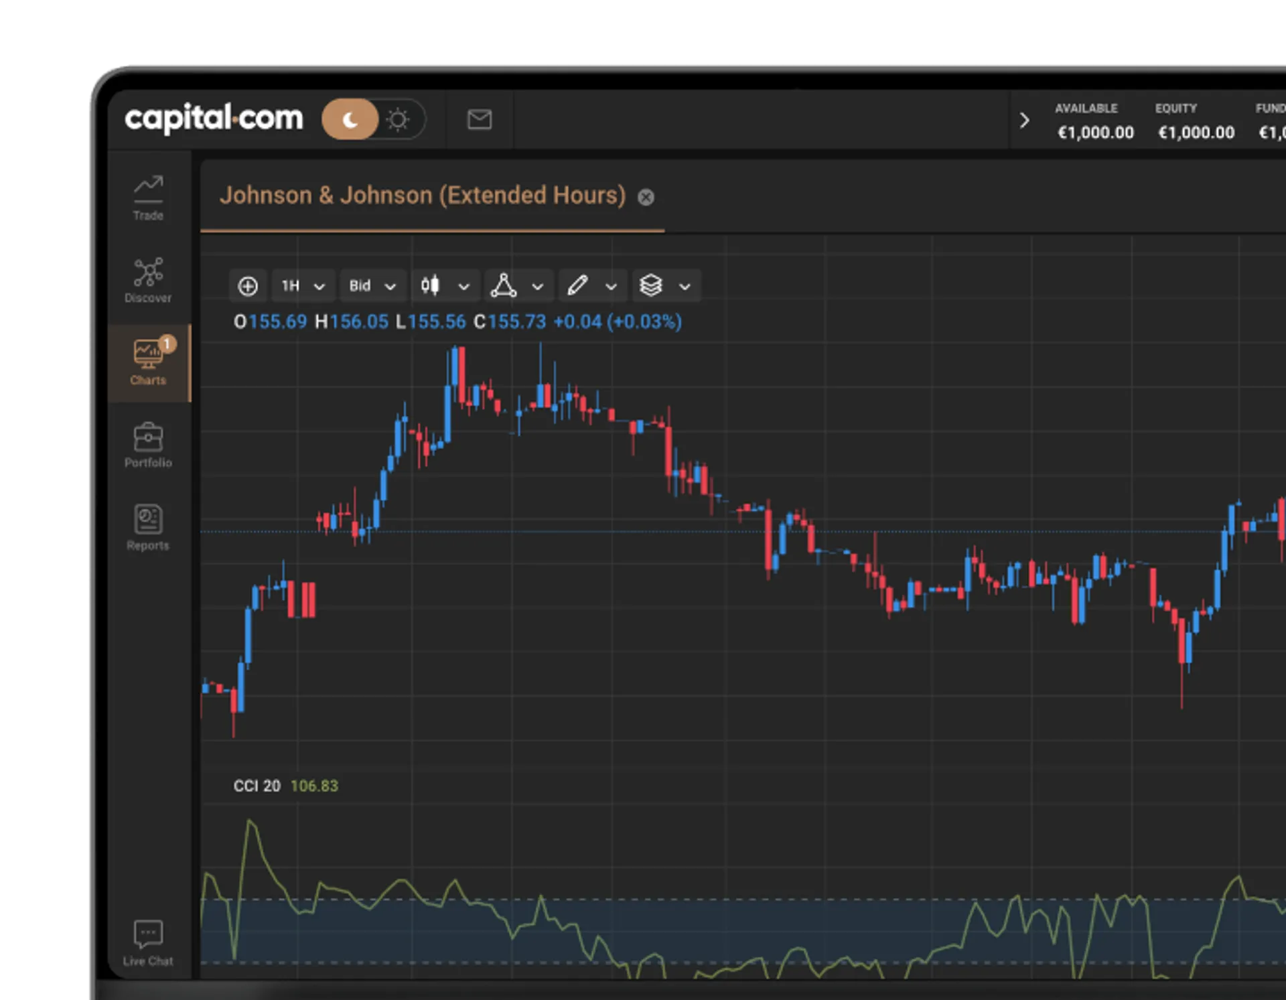Open the Bid price type dropdown
Image resolution: width=1286 pixels, height=1000 pixels.
[x=372, y=286]
